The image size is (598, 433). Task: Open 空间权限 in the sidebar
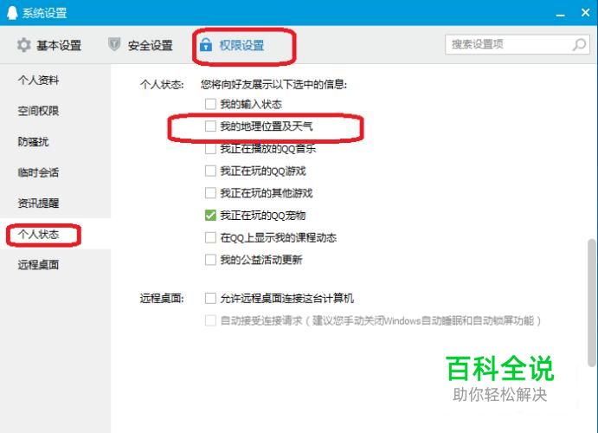coord(39,111)
